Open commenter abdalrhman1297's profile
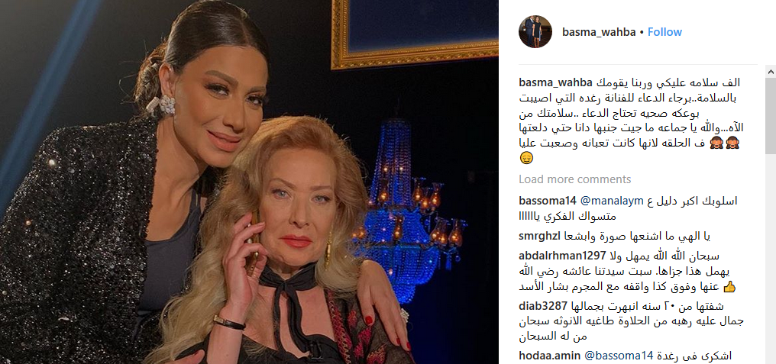 tap(562, 256)
